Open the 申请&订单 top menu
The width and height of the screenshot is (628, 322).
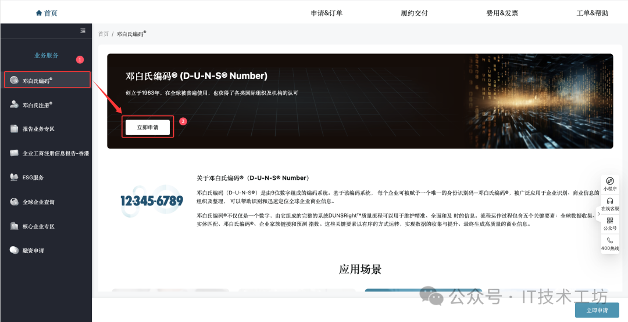click(x=327, y=13)
